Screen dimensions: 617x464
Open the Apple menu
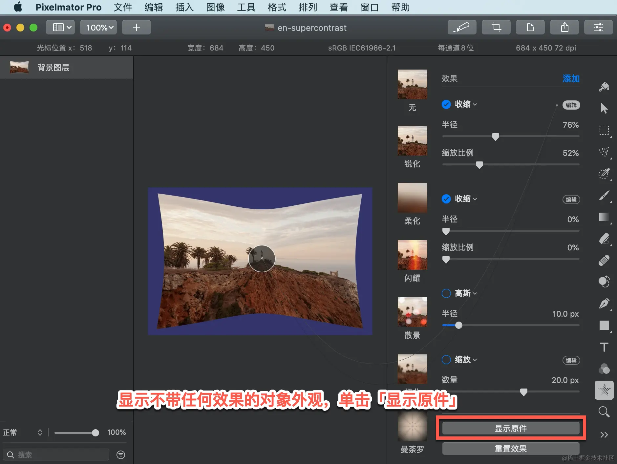(18, 7)
